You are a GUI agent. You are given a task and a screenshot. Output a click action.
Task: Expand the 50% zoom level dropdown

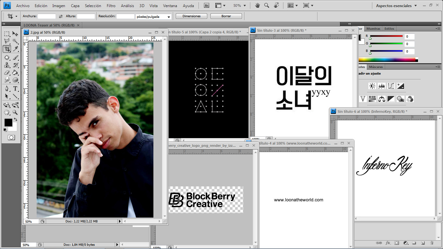[x=240, y=6]
